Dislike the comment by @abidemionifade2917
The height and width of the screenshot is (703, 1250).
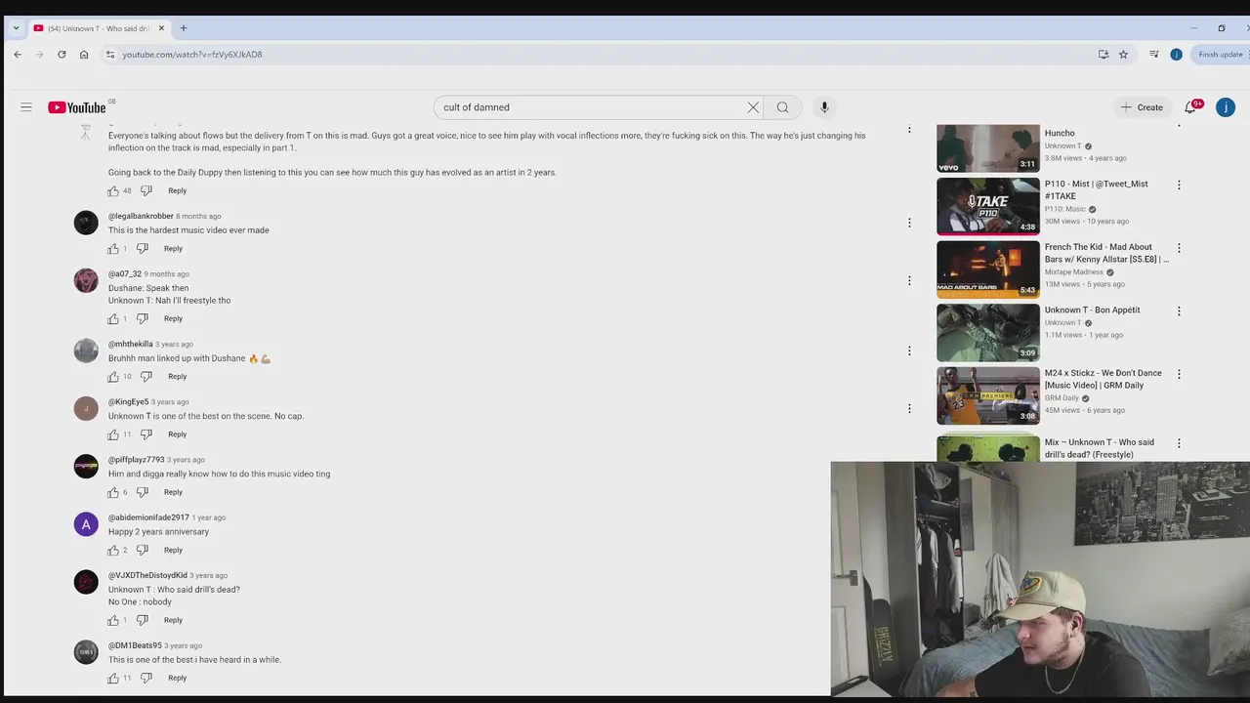click(143, 550)
